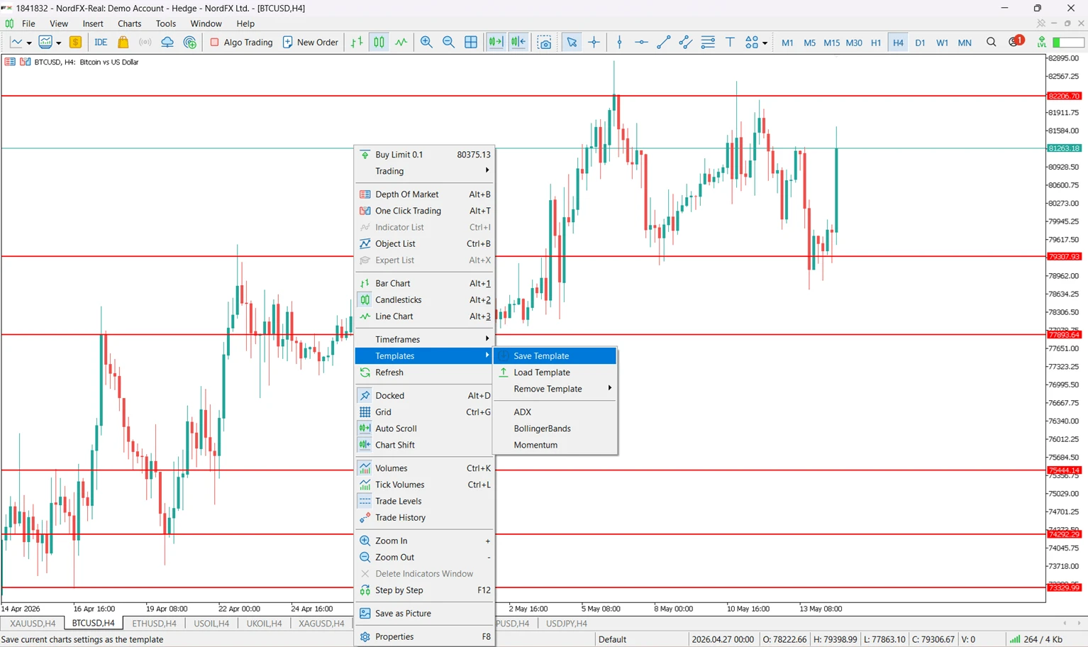Select the crosshair tool

point(594,43)
